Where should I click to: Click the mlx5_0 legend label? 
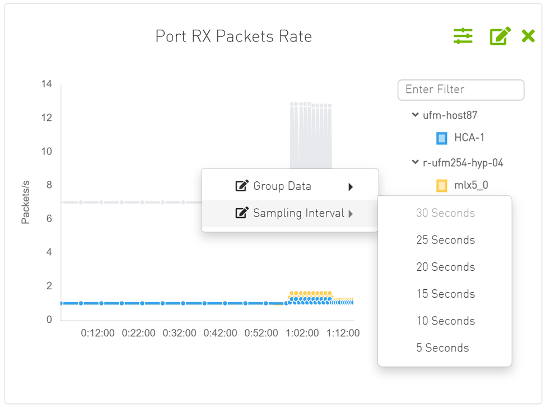tap(471, 185)
